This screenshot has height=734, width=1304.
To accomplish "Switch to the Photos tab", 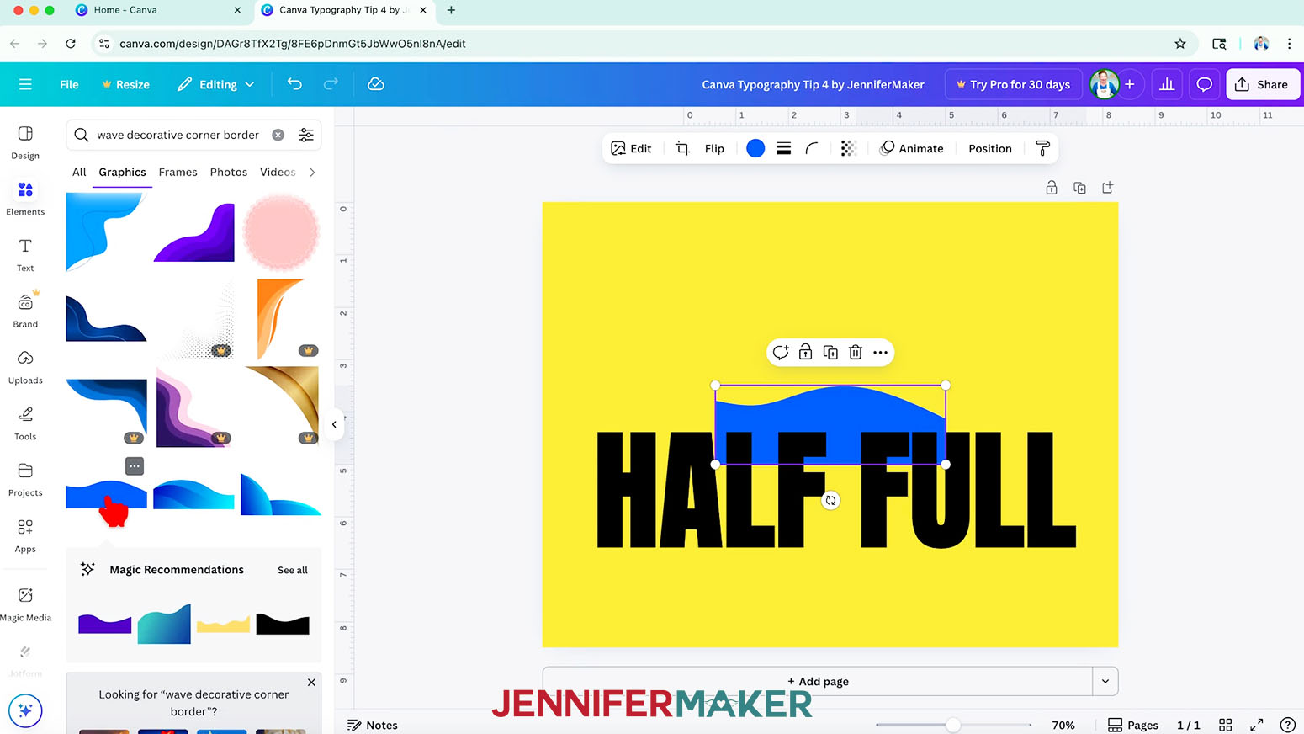I will click(229, 172).
